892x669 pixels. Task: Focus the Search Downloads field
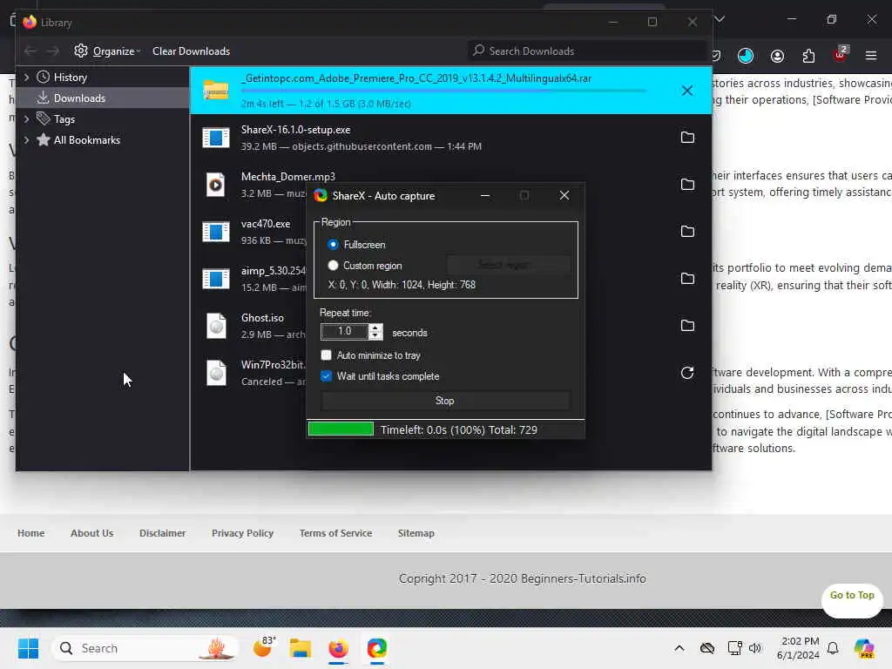(x=586, y=51)
